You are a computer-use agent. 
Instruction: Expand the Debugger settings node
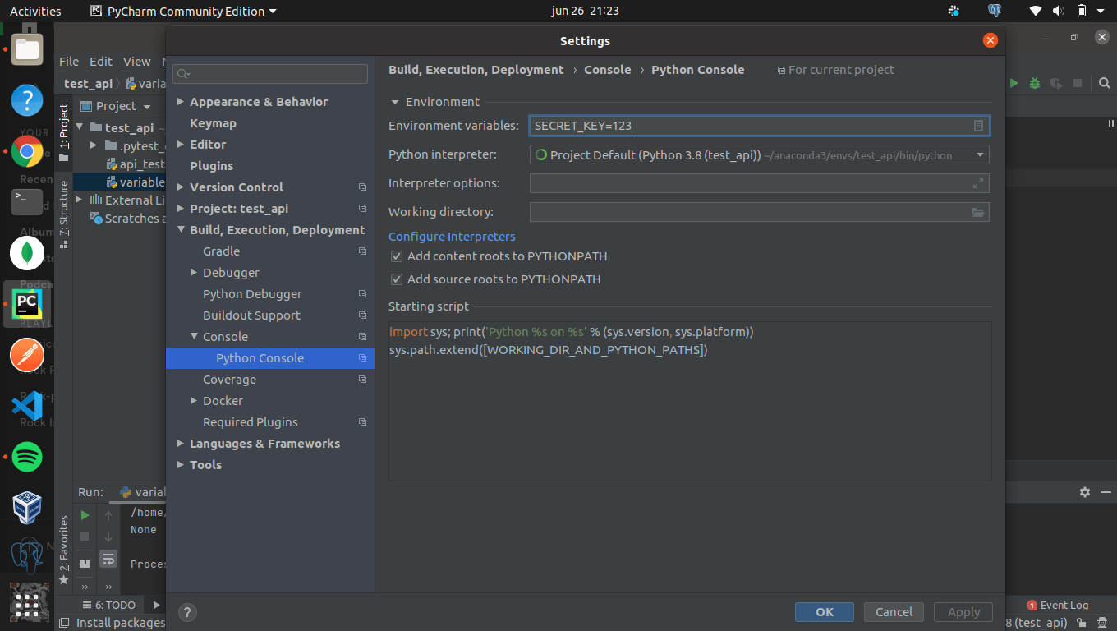(194, 273)
